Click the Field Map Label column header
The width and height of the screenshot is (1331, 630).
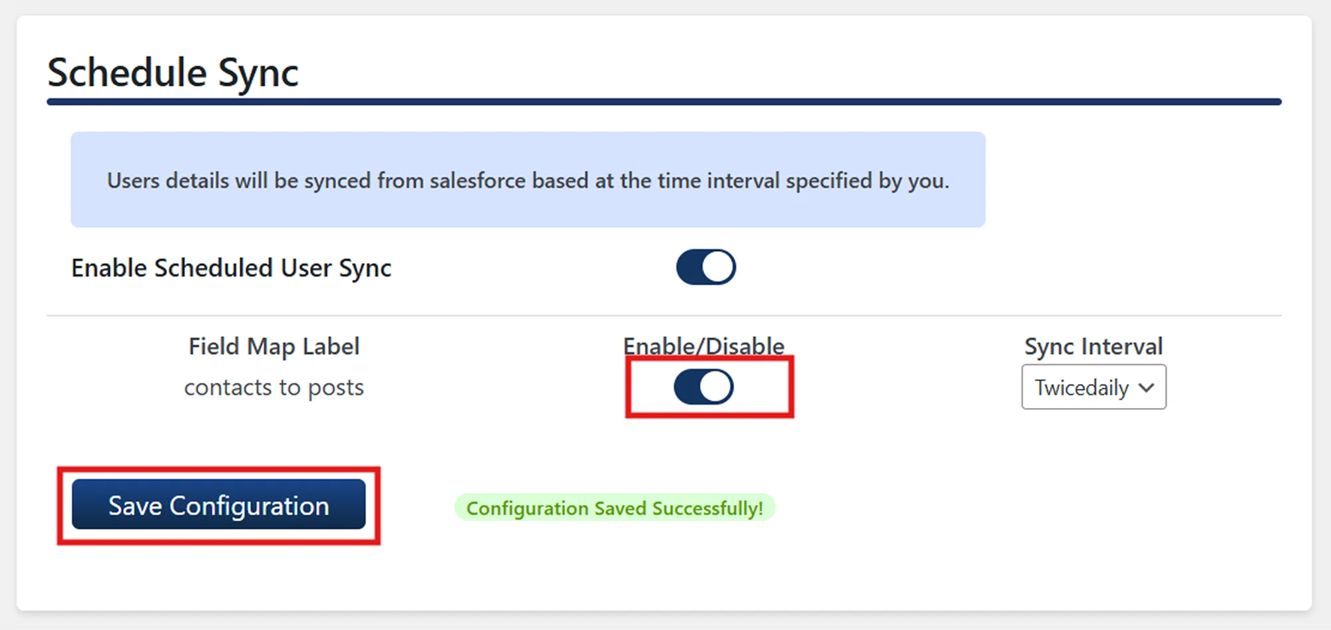[274, 346]
